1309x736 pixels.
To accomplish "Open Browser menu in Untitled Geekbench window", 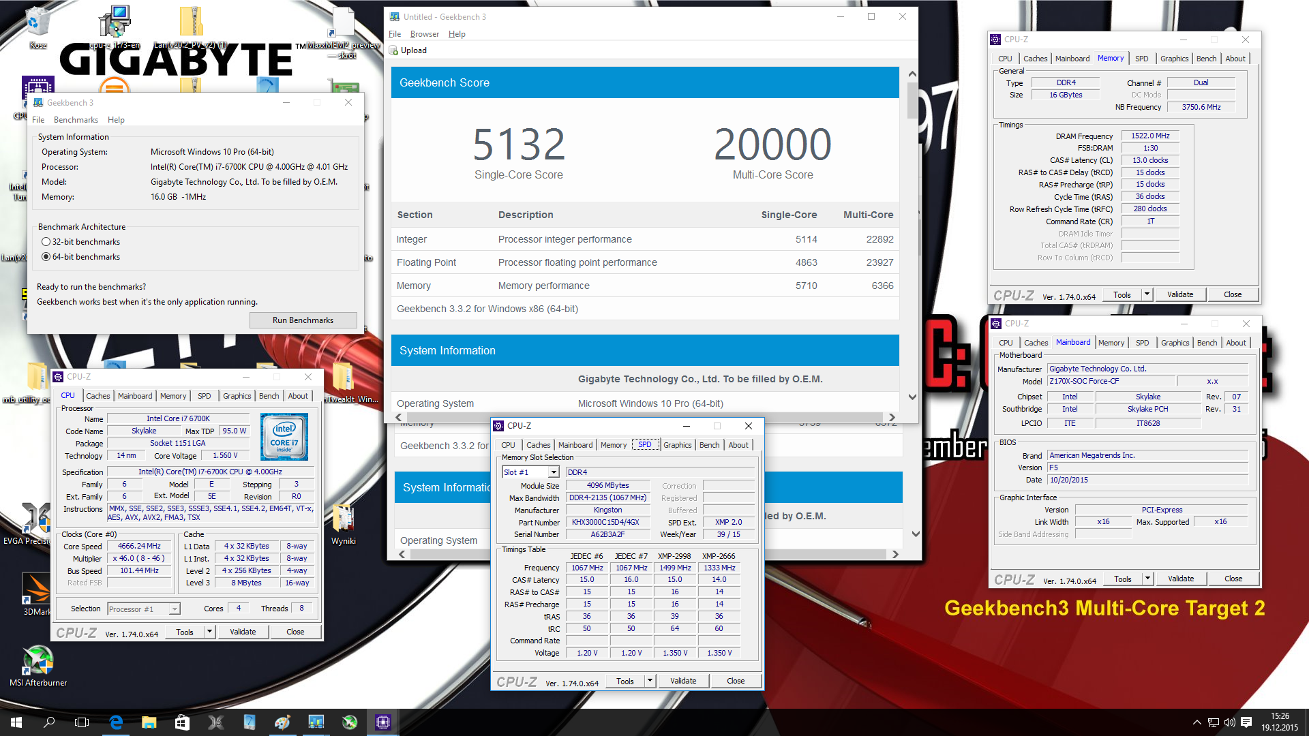I will [x=424, y=34].
